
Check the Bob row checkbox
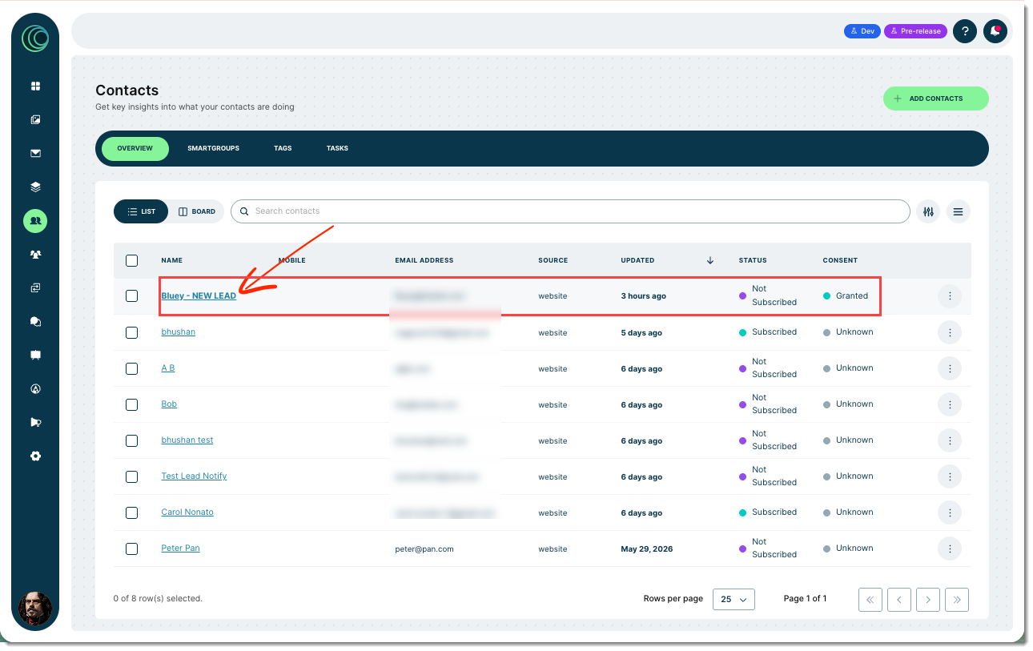132,404
